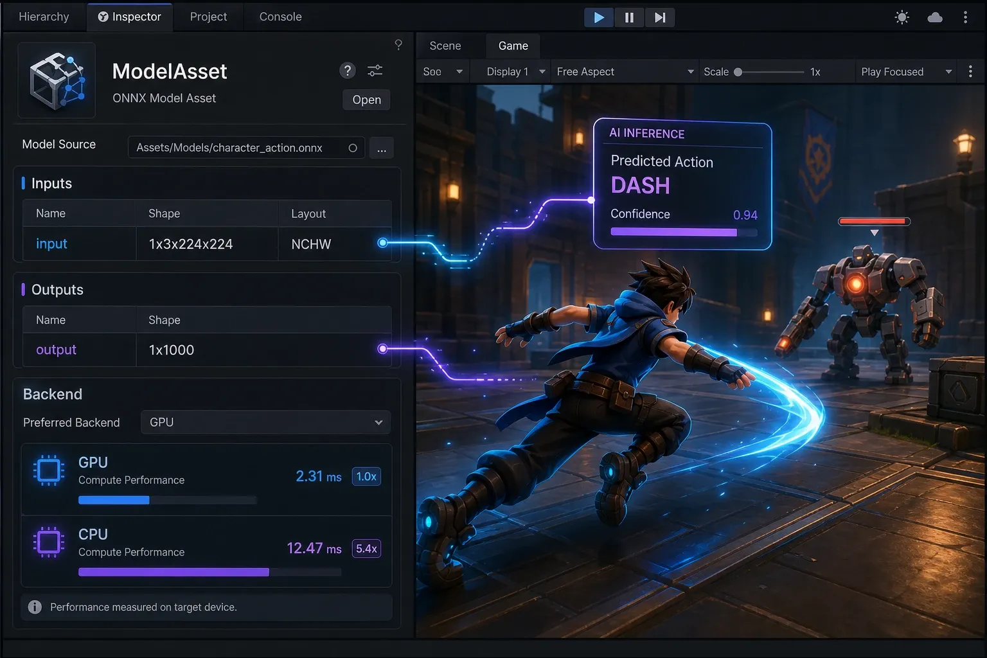Viewport: 987px width, 658px height.
Task: Click the "input" name in Inputs table
Action: coord(51,244)
